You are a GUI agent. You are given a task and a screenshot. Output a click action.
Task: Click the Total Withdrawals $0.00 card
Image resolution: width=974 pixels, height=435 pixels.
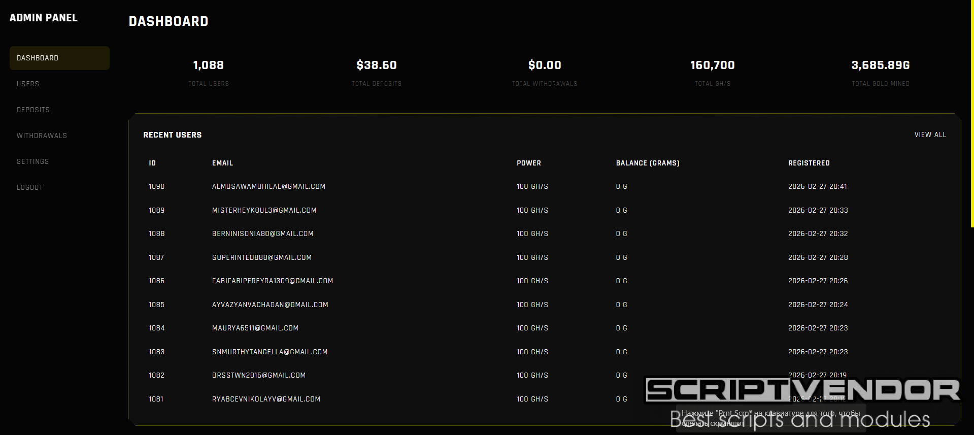pyautogui.click(x=545, y=72)
